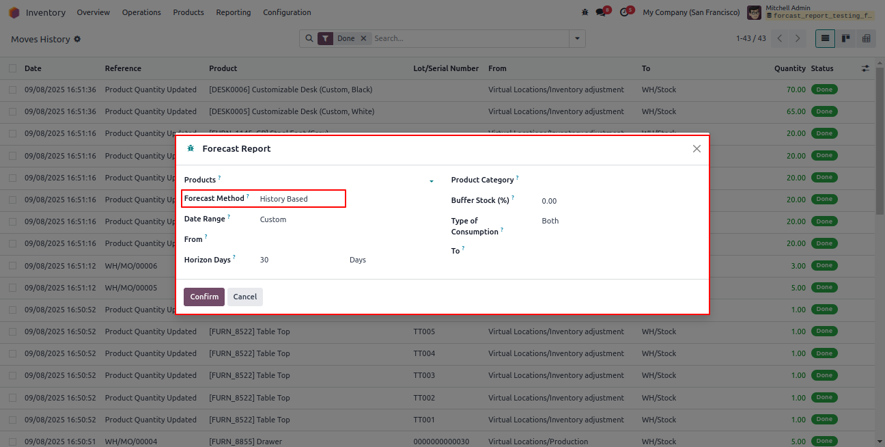The image size is (885, 447).
Task: Show help tooltip for Buffer Stock
Action: [x=513, y=198]
